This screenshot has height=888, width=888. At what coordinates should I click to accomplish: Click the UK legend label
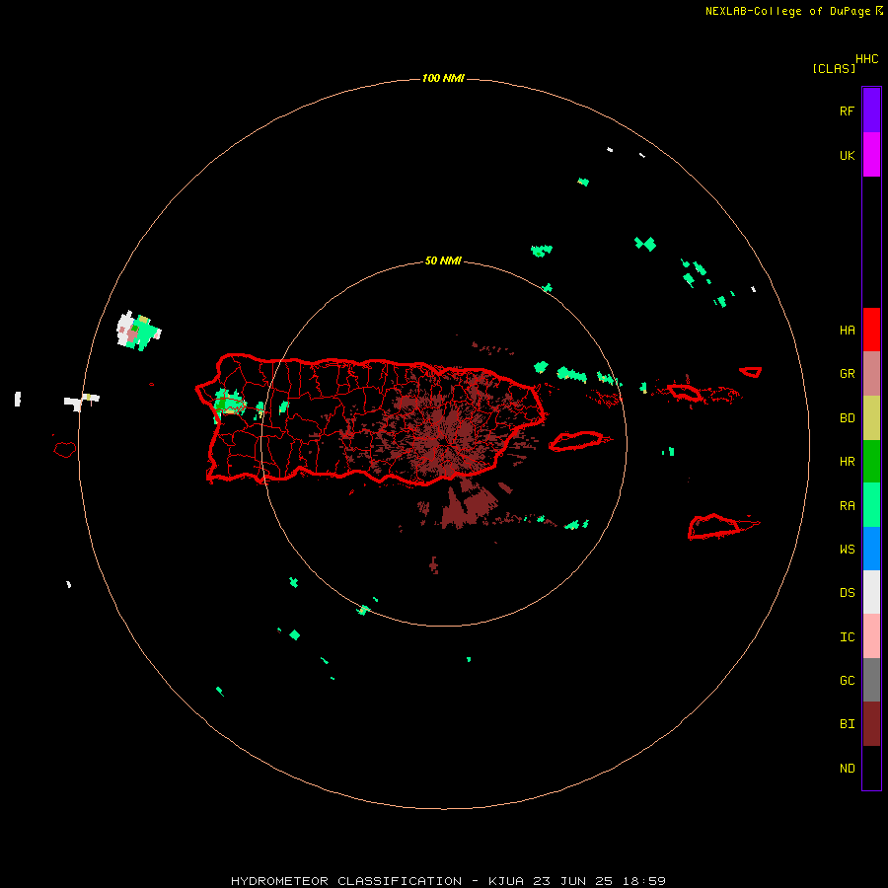tap(847, 155)
